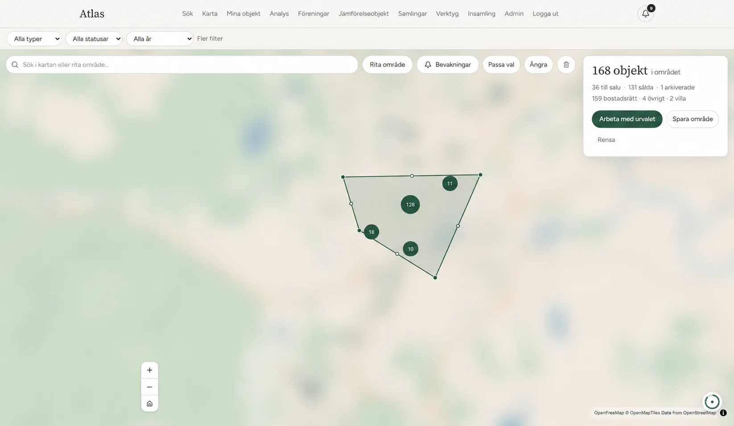This screenshot has width=734, height=426.
Task: Expand the Alla statusar dropdown
Action: point(94,39)
